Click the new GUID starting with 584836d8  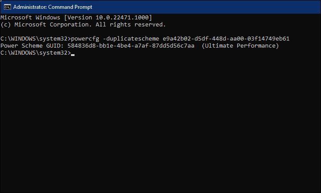click(x=131, y=46)
